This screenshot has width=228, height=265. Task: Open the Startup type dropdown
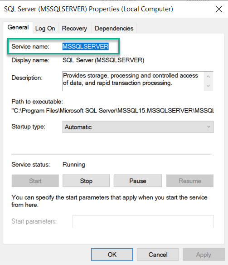click(x=138, y=127)
